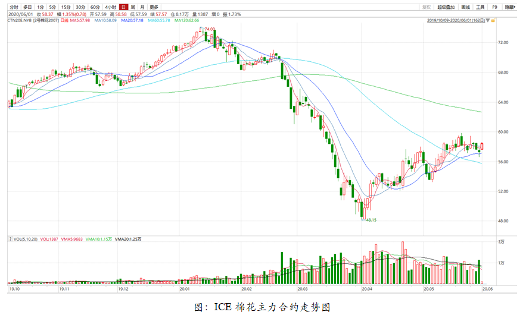Click the VOL(5,10,20) indicator name
Image resolution: width=526 pixels, height=315 pixels.
tap(26, 239)
